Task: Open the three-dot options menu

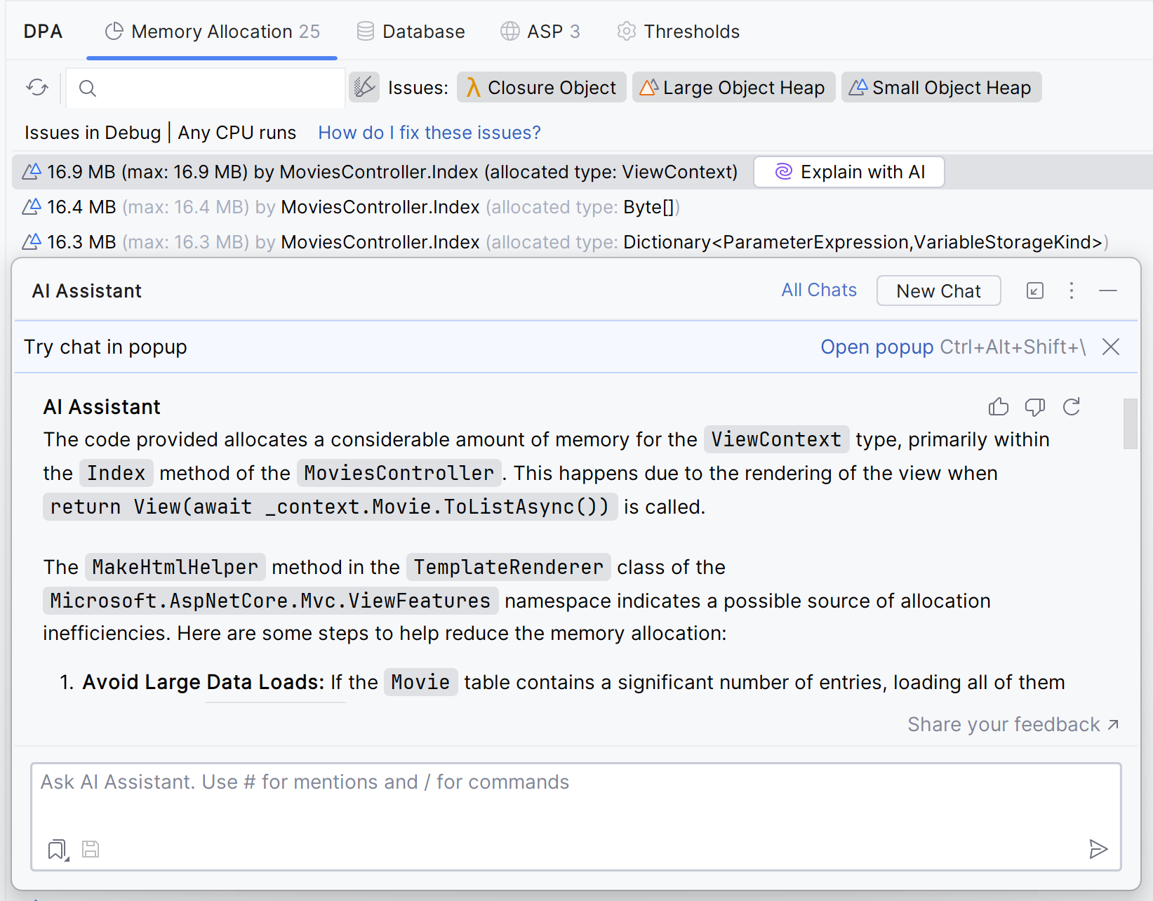Action: coord(1072,290)
